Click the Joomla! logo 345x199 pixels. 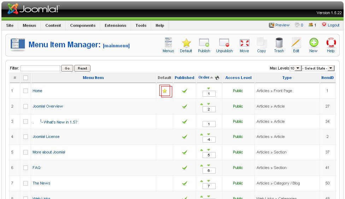tap(33, 9)
